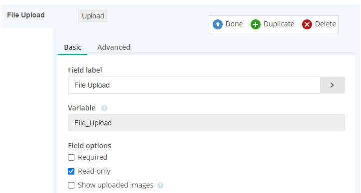361x193 pixels.
Task: Click the green Duplicate plus icon
Action: (x=256, y=24)
